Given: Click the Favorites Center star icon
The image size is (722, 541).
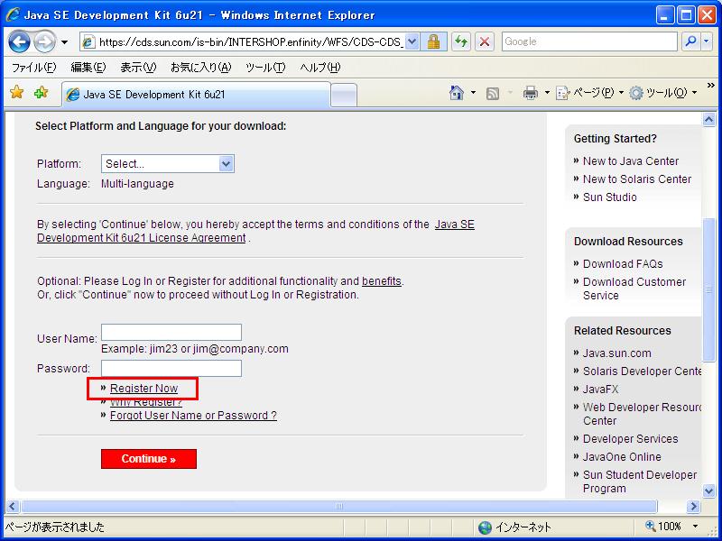Looking at the screenshot, I should 16,93.
